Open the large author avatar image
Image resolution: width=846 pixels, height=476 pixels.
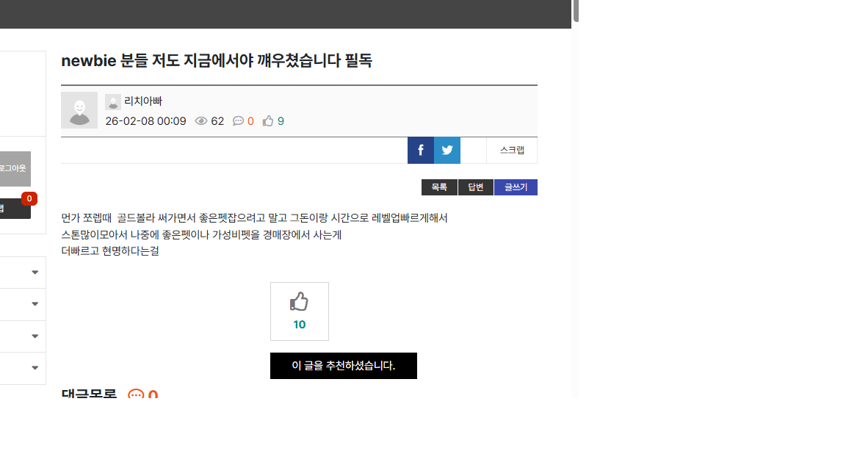pyautogui.click(x=79, y=110)
